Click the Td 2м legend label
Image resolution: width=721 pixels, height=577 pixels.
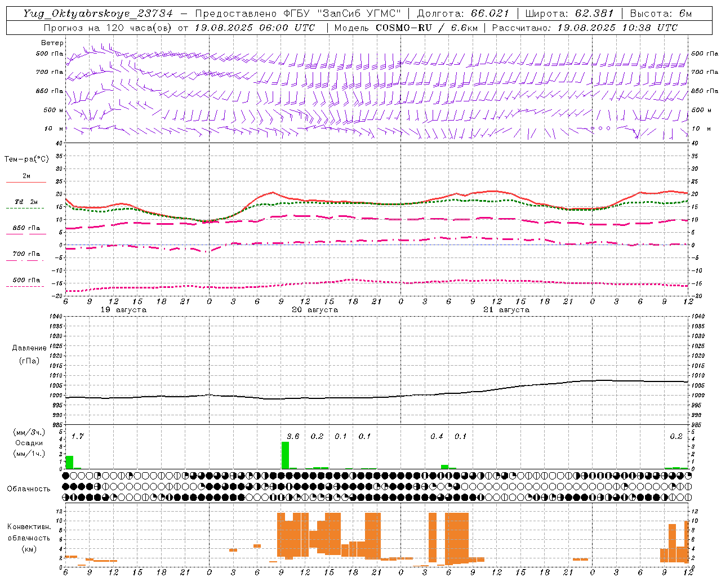point(26,202)
